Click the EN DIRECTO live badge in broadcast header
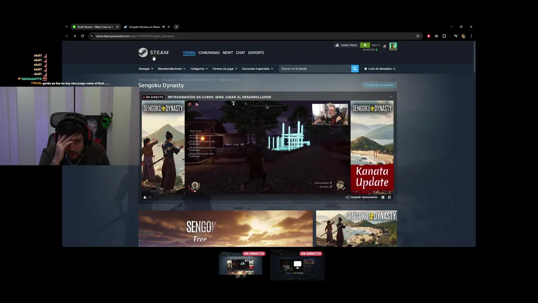538x303 pixels. (x=153, y=97)
